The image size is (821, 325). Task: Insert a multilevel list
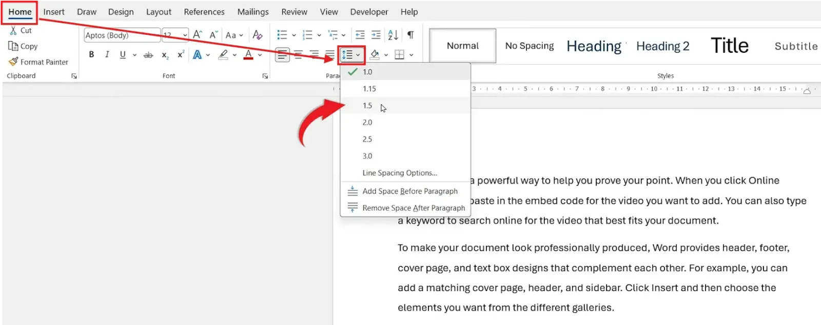333,35
